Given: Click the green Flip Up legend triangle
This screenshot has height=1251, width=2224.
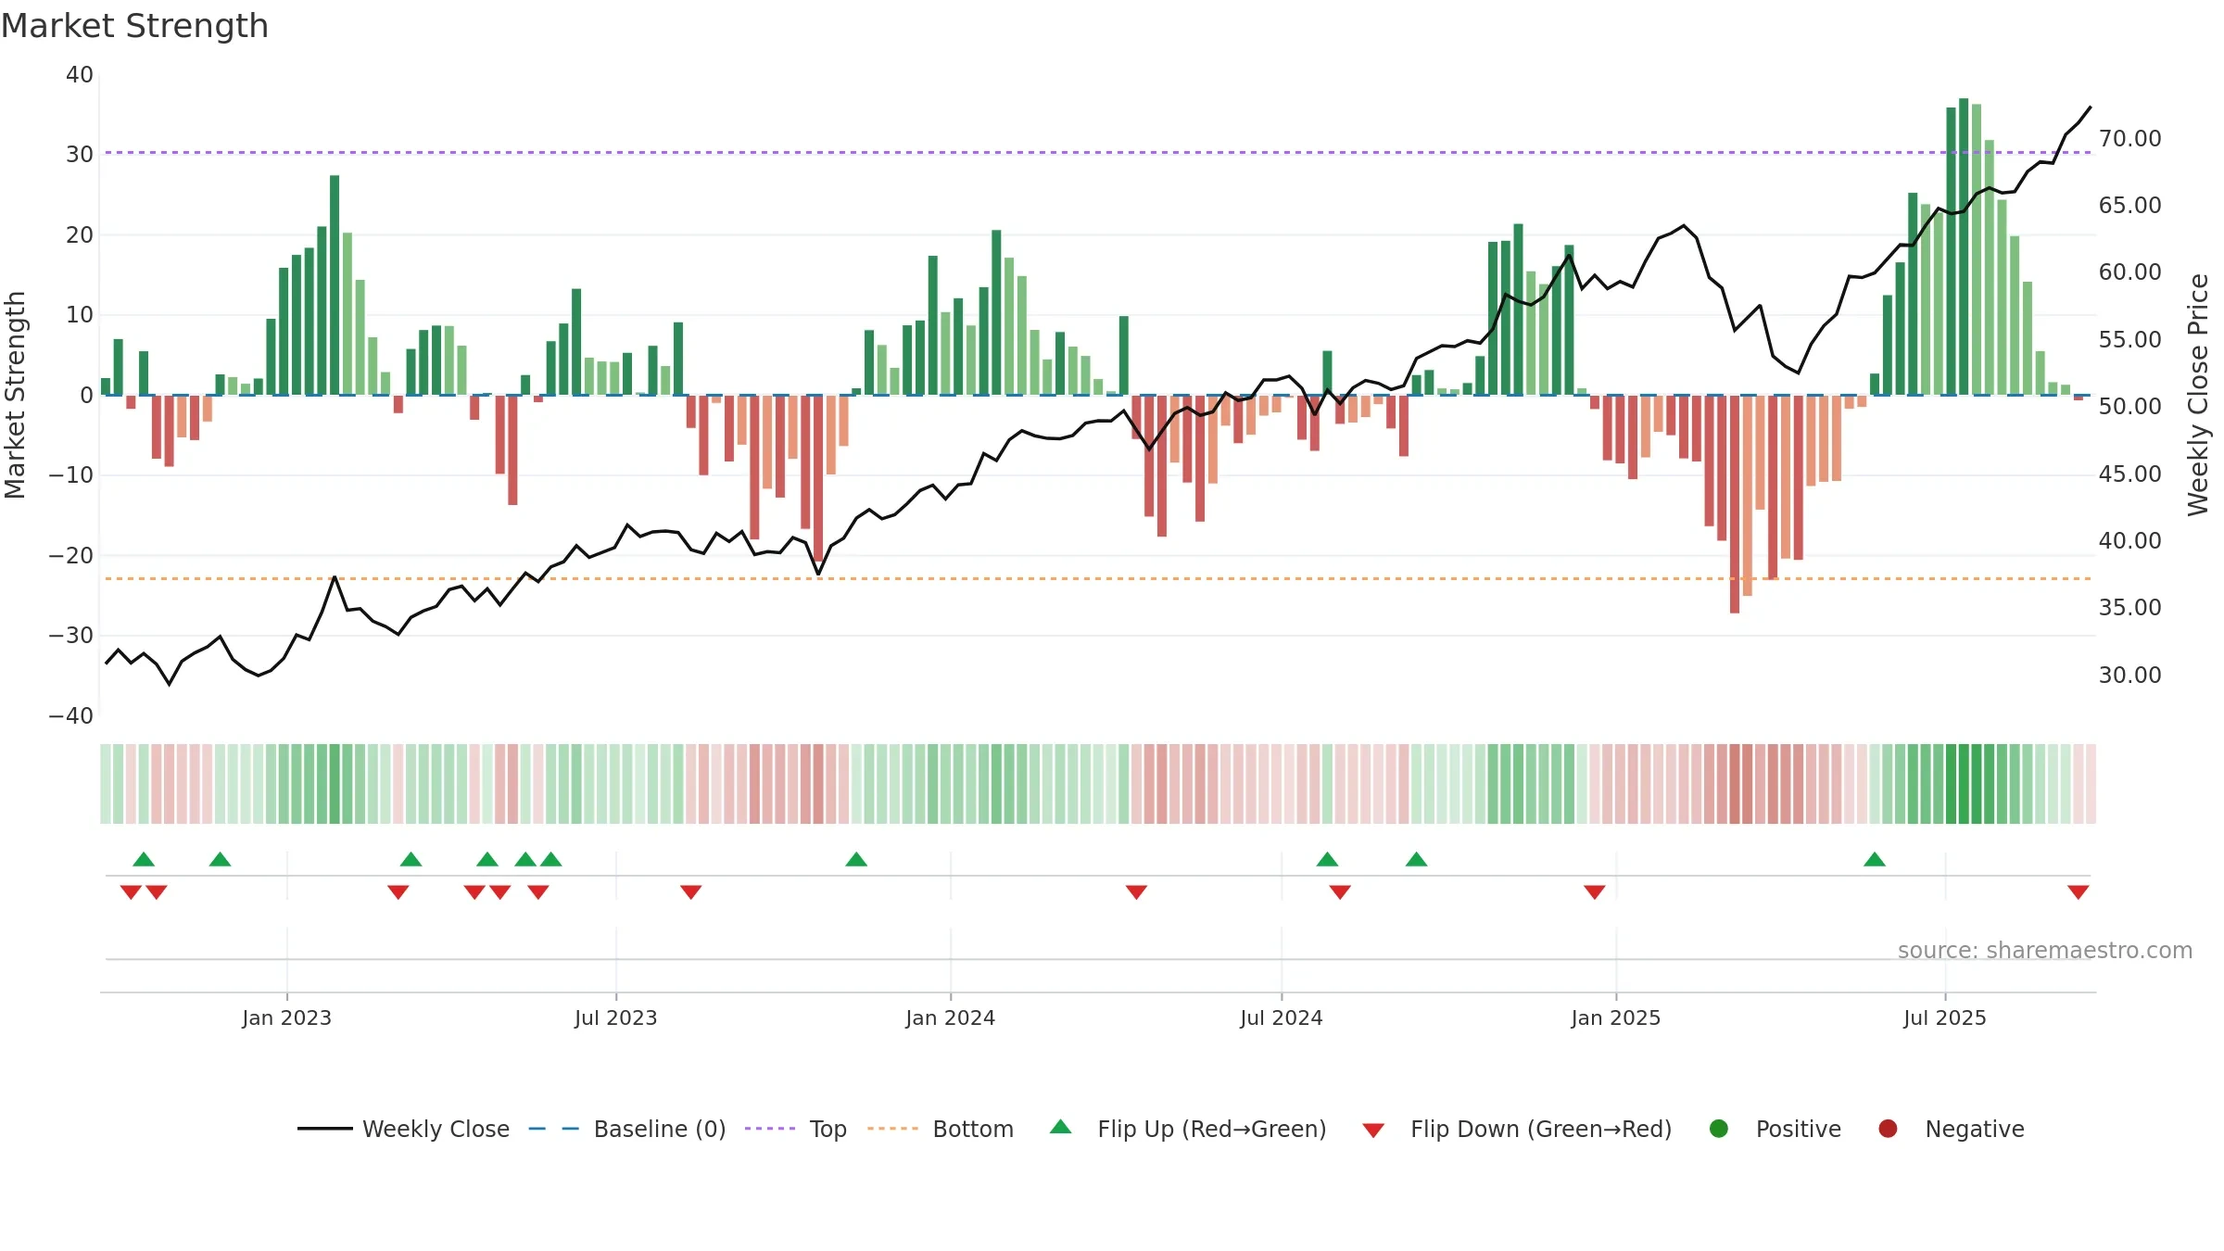Looking at the screenshot, I should coord(1061,1127).
